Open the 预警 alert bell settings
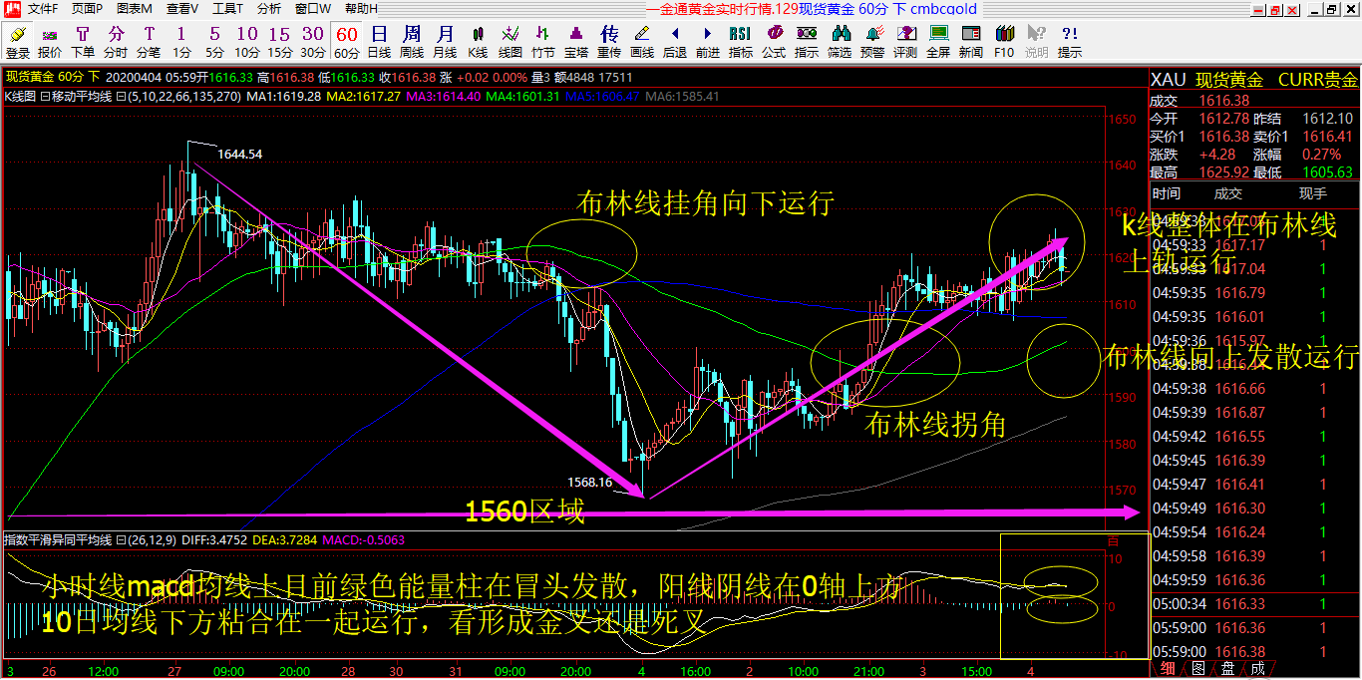 [x=872, y=42]
